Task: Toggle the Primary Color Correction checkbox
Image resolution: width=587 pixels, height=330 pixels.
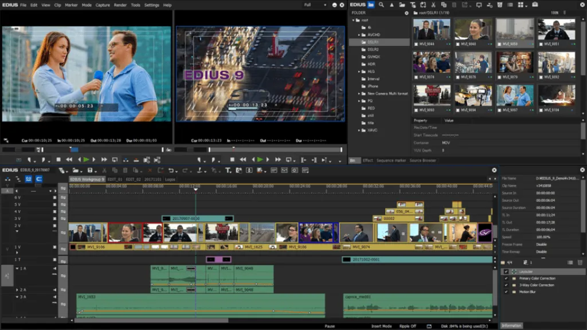Action: click(506, 278)
